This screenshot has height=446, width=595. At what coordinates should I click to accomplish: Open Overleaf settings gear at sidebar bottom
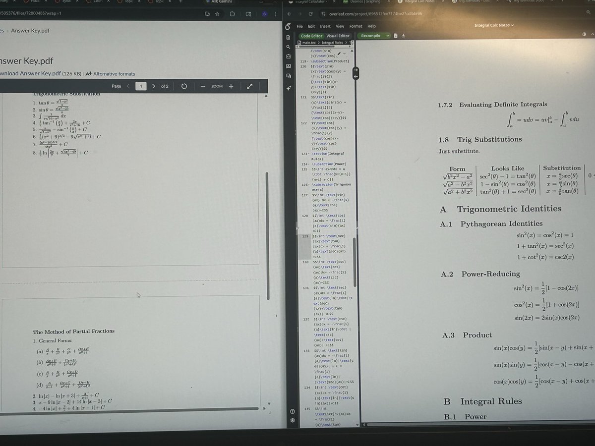(292, 420)
